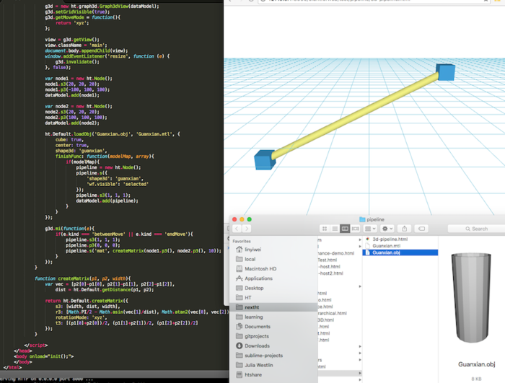Click code line 'body onload="init();"'

tap(43, 356)
